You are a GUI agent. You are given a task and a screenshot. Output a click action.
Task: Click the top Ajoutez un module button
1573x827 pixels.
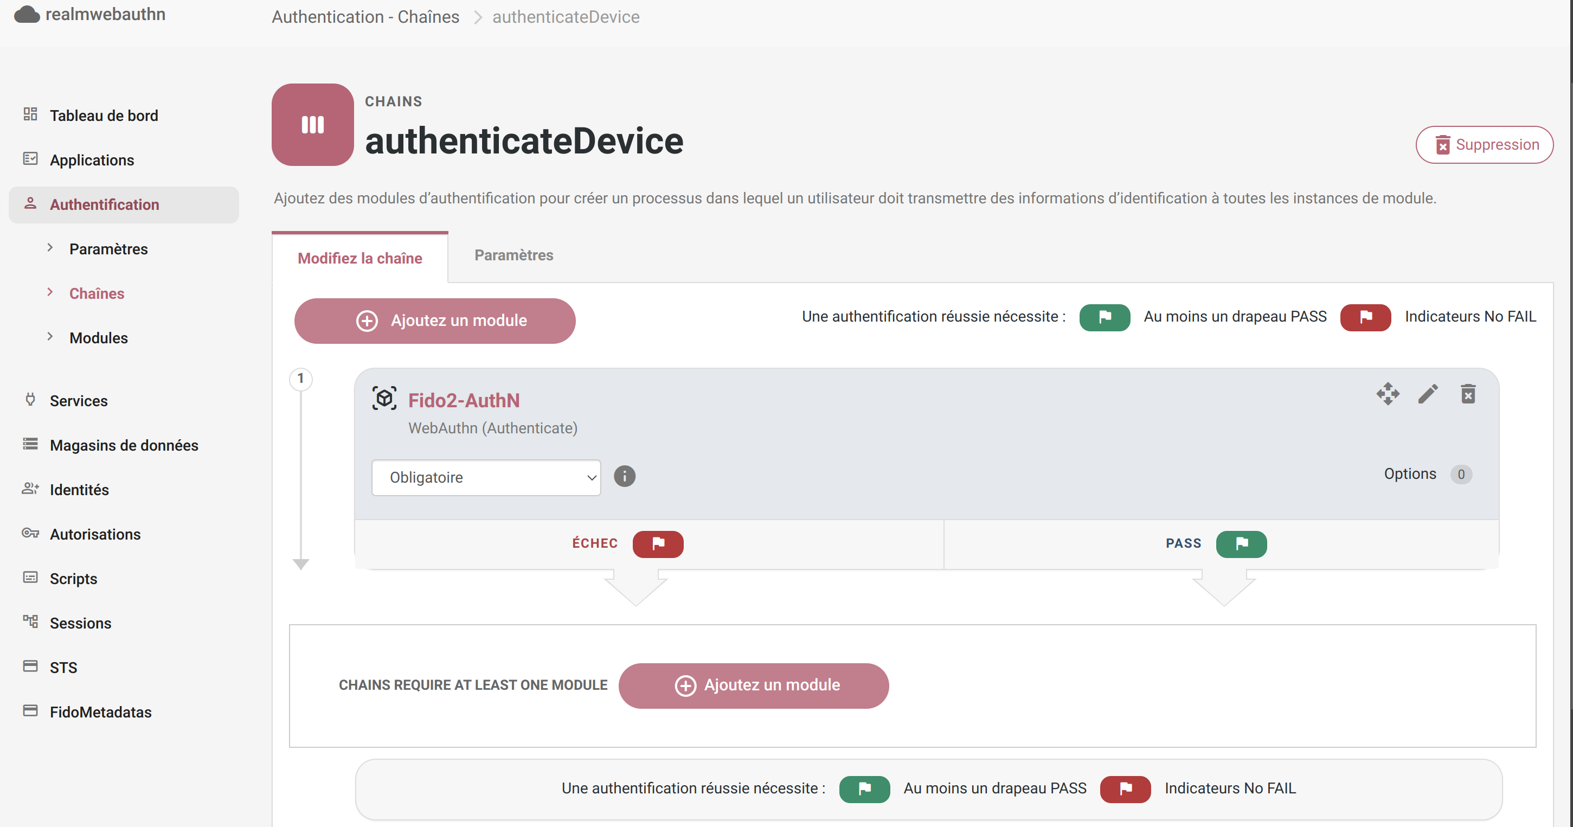435,320
